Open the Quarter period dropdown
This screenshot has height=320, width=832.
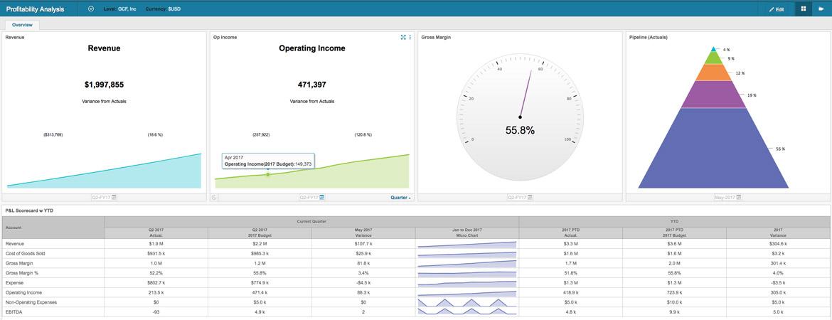400,198
